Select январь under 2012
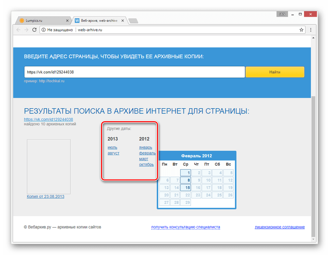This screenshot has height=255, width=329. [145, 148]
